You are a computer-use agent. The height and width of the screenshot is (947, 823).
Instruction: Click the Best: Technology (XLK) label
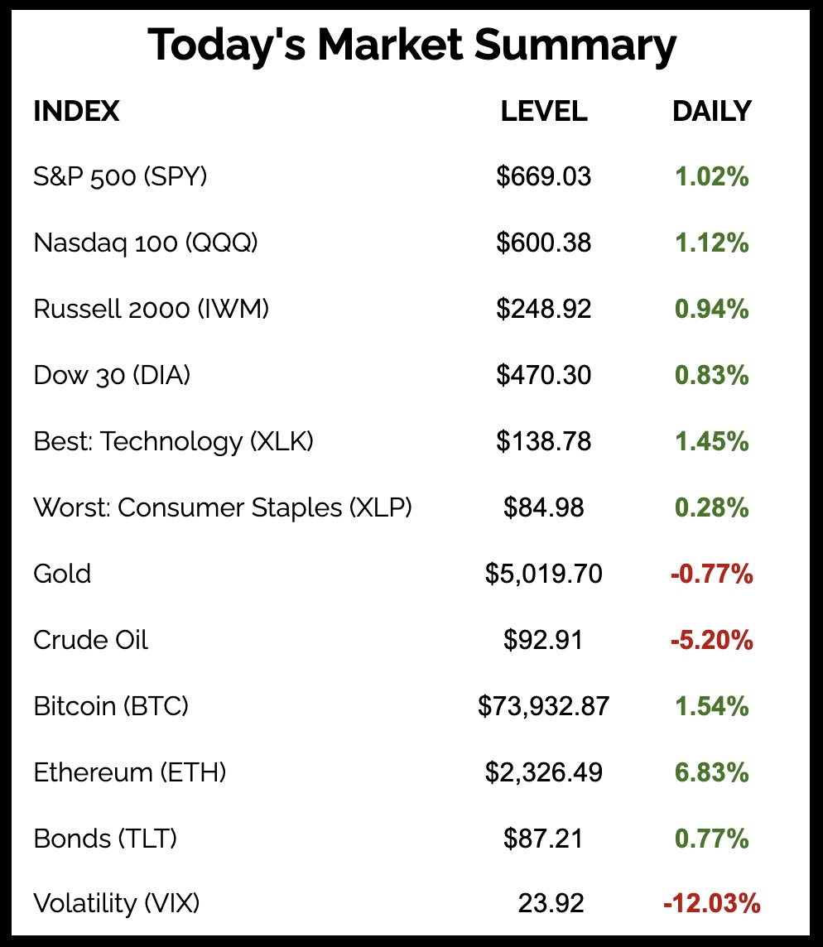click(x=174, y=441)
